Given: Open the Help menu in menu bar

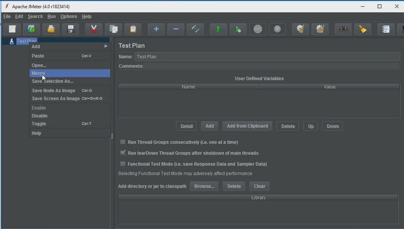Looking at the screenshot, I should click(86, 17).
